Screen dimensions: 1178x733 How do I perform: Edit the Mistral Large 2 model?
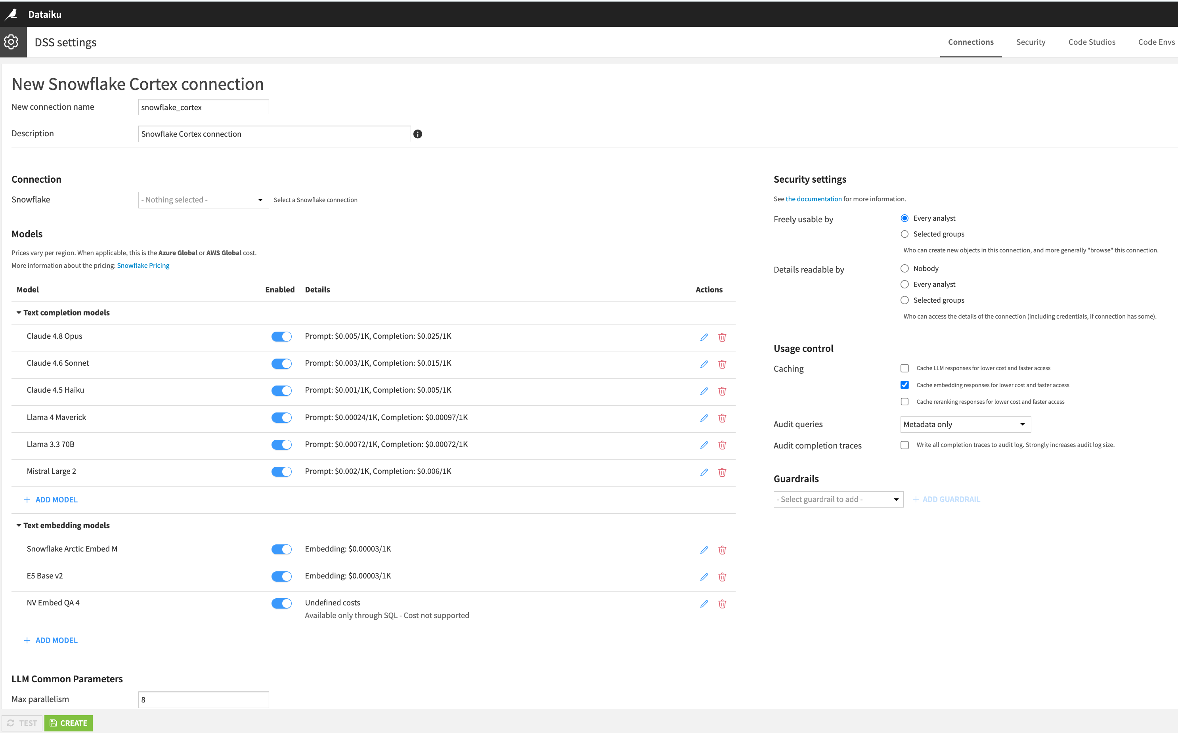click(704, 472)
